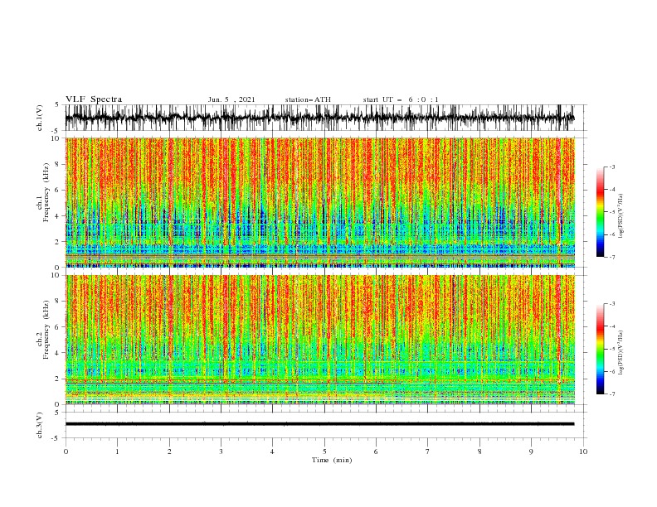Click the time axis tick label "1"
Screen dimensions: 657x507
pos(117,451)
